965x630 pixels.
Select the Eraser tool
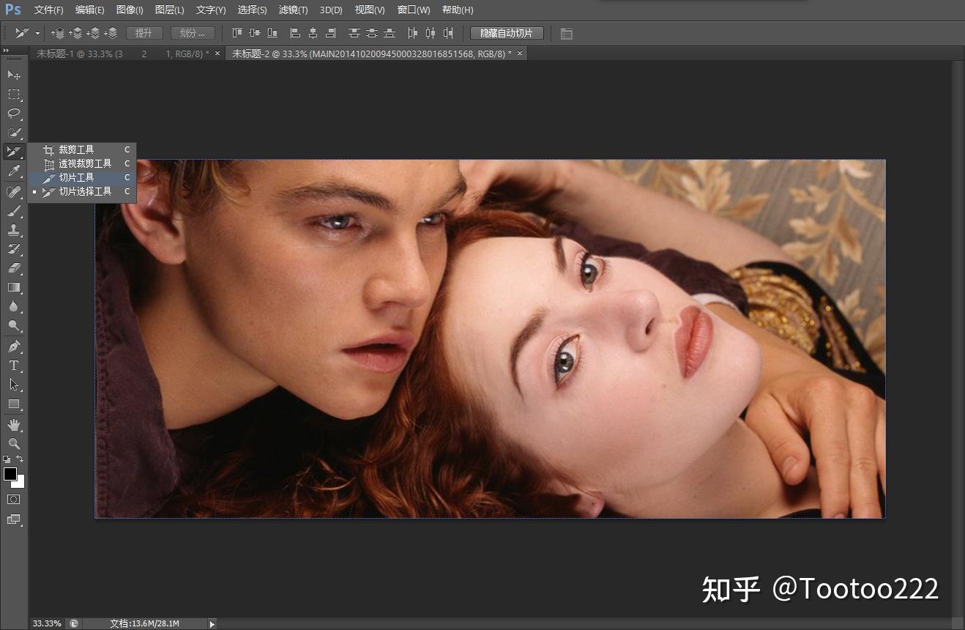[14, 268]
